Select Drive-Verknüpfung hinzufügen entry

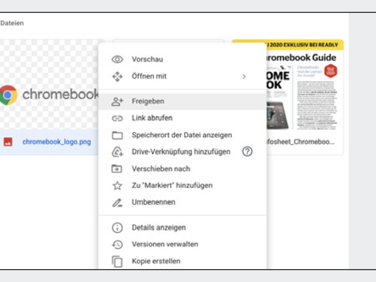tap(183, 152)
